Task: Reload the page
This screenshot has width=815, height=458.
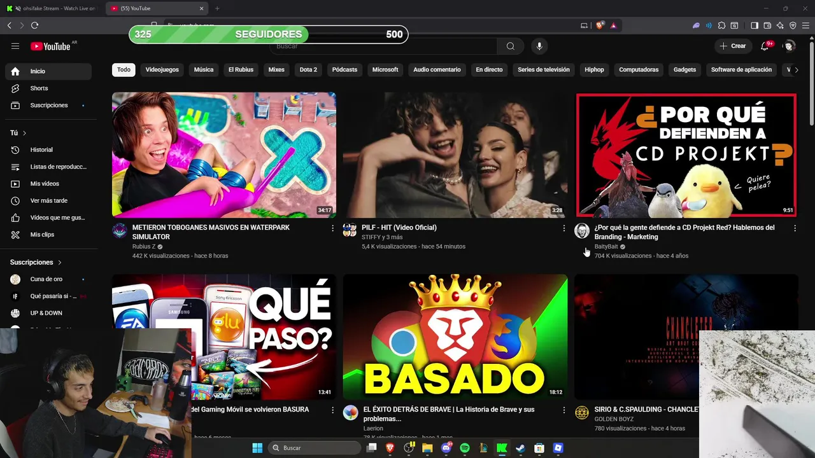Action: click(34, 25)
